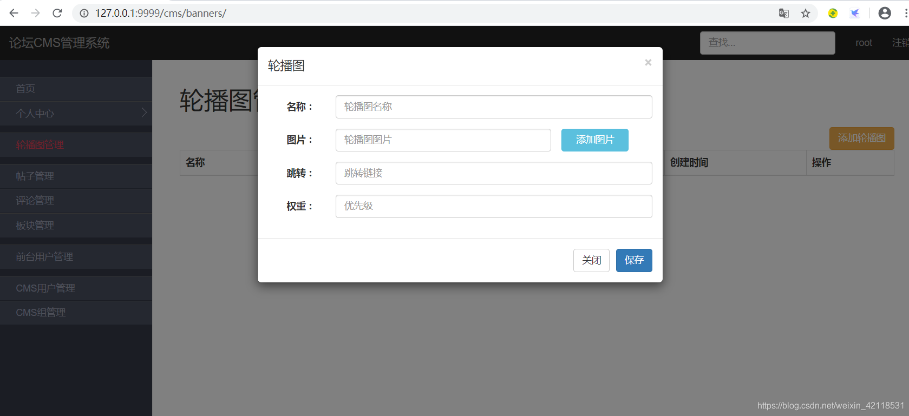This screenshot has width=909, height=416.
Task: Open 首页 in the sidebar
Action: point(76,89)
